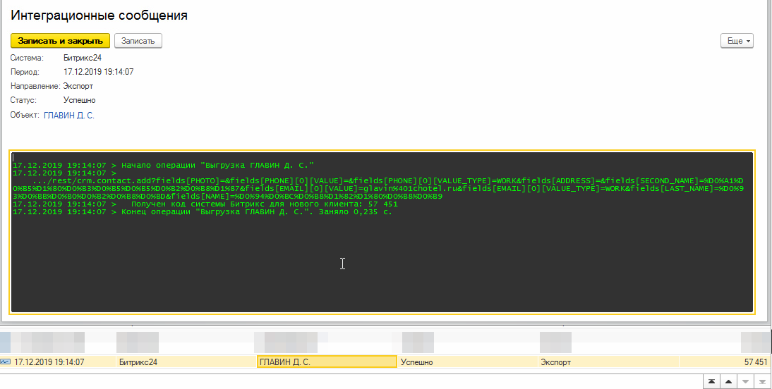Open the 'Еще' dropdown menu
The image size is (772, 389).
pos(737,41)
